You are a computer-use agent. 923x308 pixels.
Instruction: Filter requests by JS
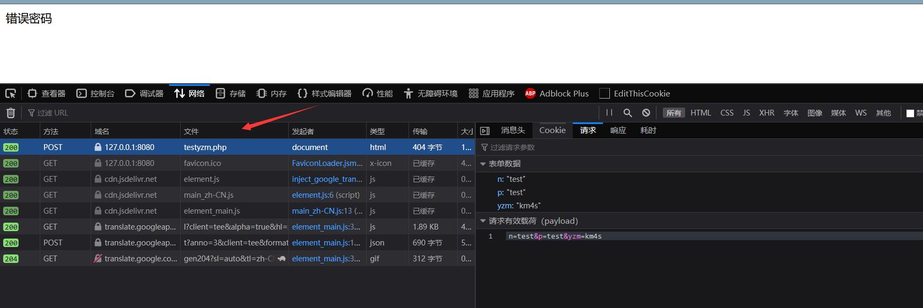pyautogui.click(x=747, y=113)
